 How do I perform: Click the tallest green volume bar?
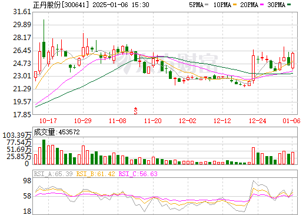pyautogui.click(x=44, y=152)
